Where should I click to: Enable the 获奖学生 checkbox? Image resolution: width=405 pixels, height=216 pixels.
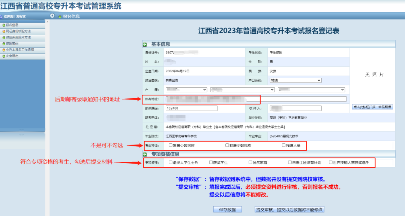coord(211,162)
